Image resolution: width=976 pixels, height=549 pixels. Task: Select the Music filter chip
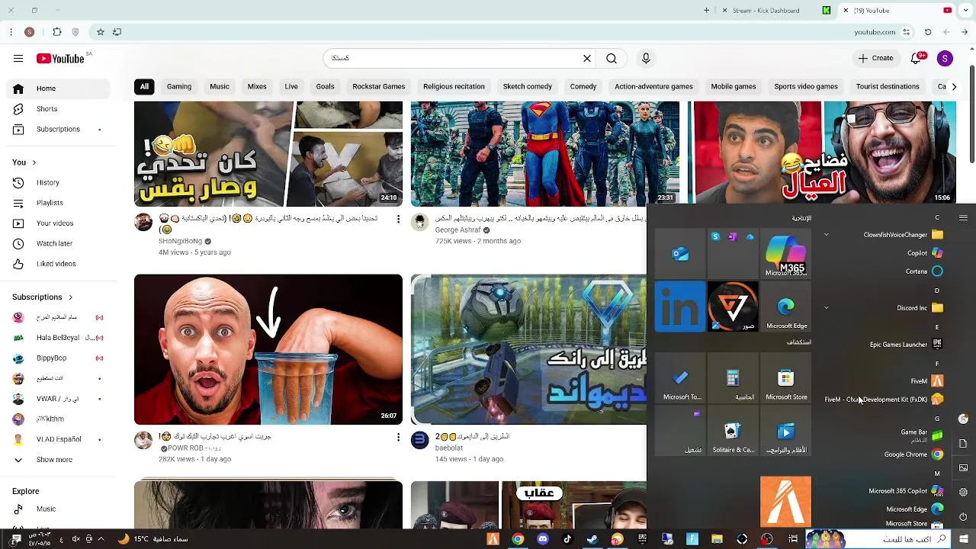pos(220,87)
